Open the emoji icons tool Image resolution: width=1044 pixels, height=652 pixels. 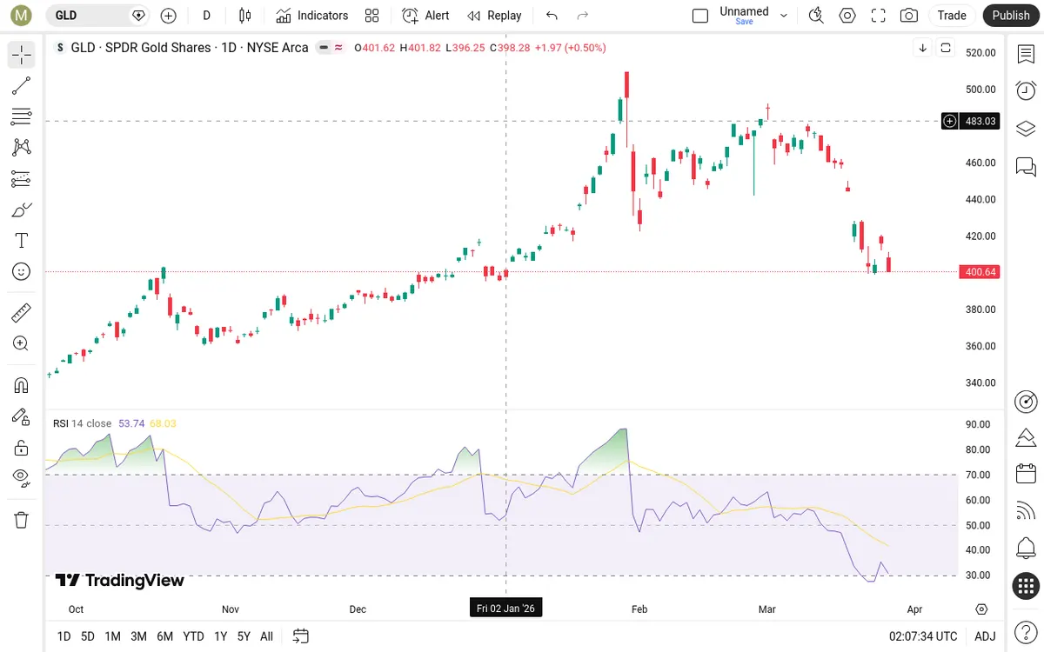tap(22, 272)
